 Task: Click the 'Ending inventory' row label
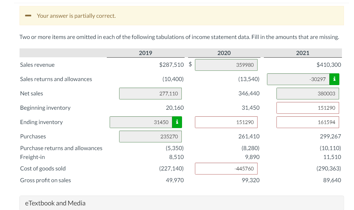(x=41, y=122)
